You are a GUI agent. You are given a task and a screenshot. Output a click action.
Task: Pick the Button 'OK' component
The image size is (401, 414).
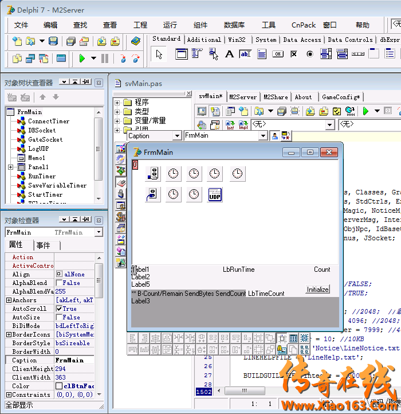[278, 54]
